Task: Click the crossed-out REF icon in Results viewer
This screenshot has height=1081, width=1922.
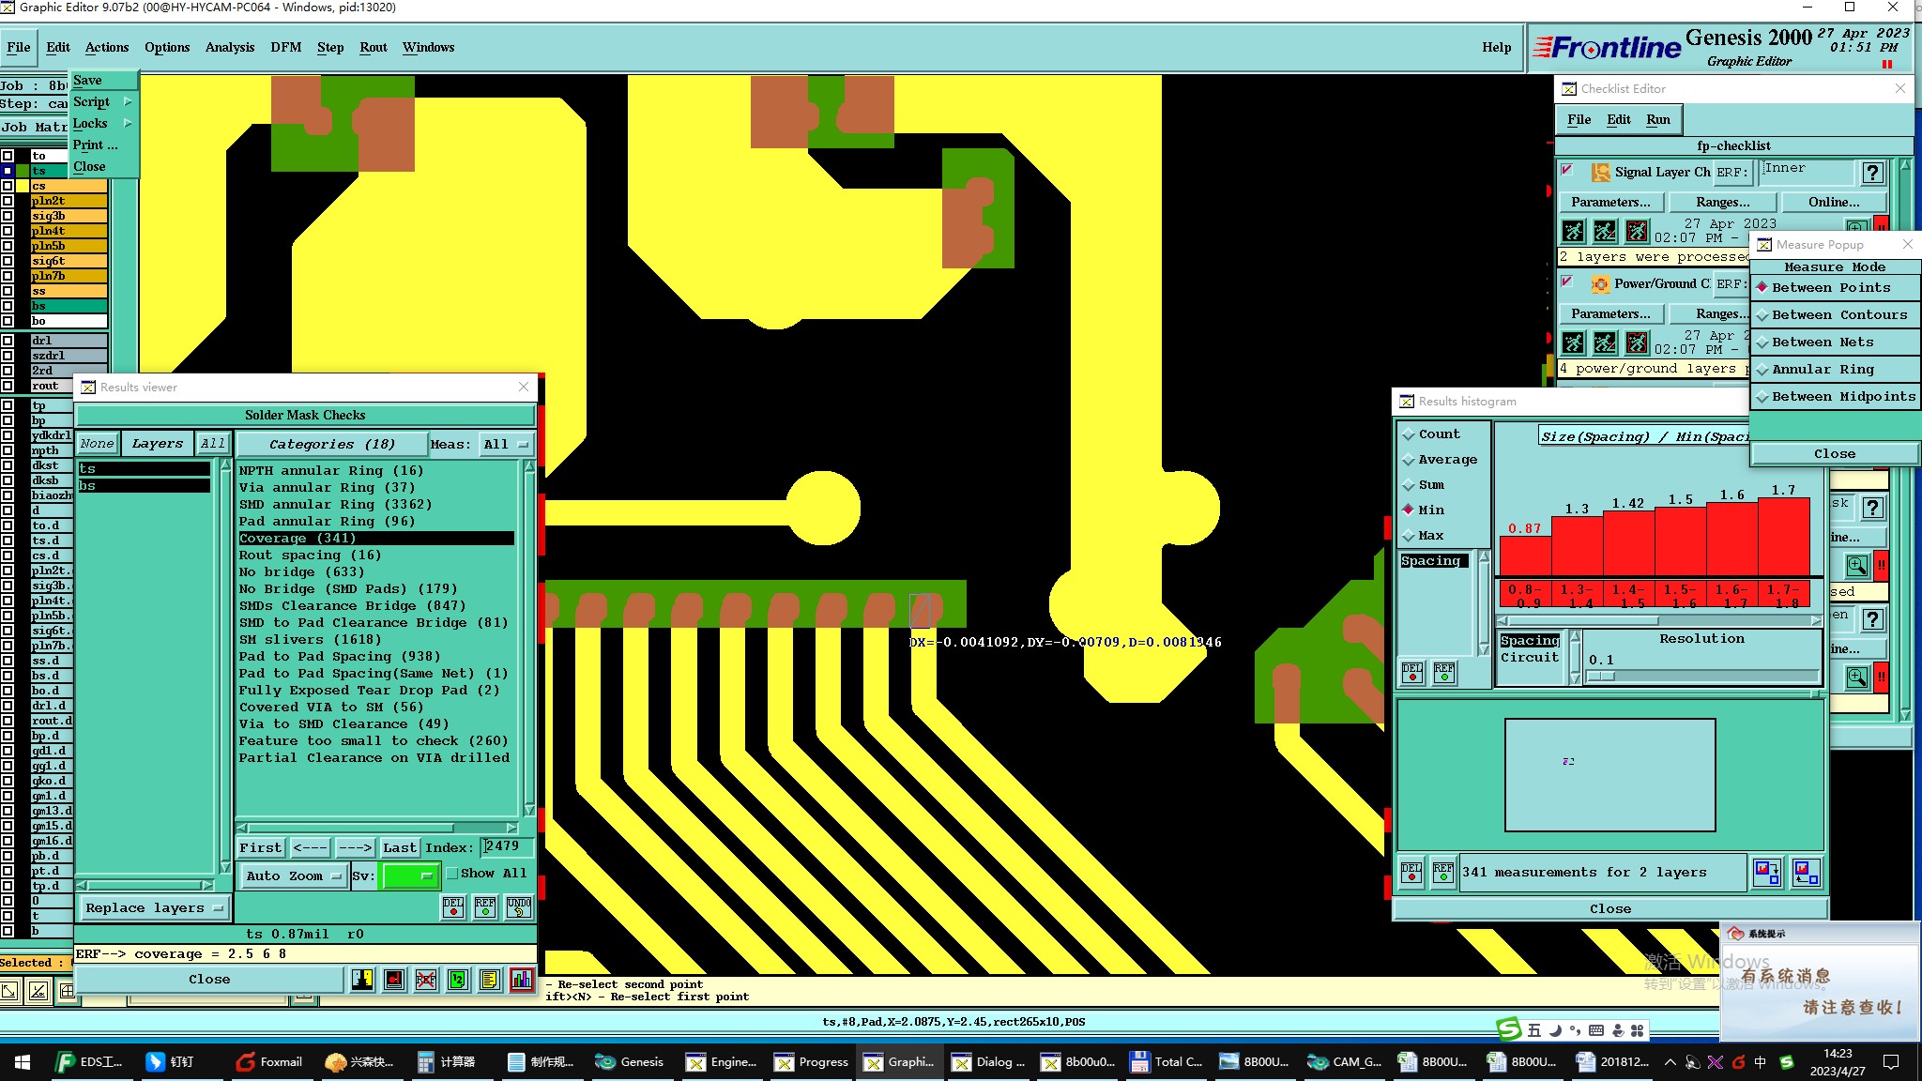Action: click(426, 980)
